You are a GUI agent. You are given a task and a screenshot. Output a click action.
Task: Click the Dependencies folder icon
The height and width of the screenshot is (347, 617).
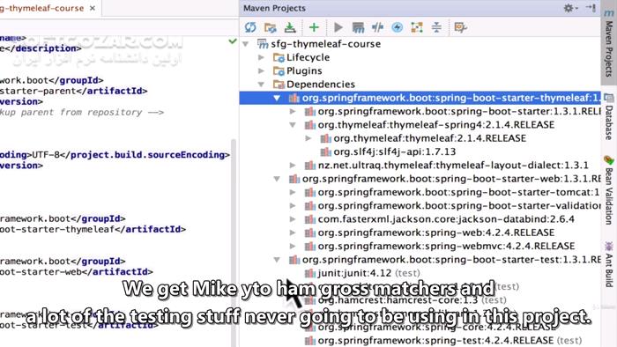pyautogui.click(x=279, y=85)
